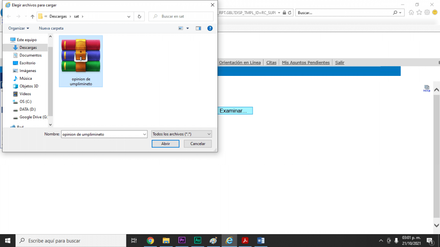Open Orientación en Línea link
Image resolution: width=440 pixels, height=247 pixels.
click(240, 63)
